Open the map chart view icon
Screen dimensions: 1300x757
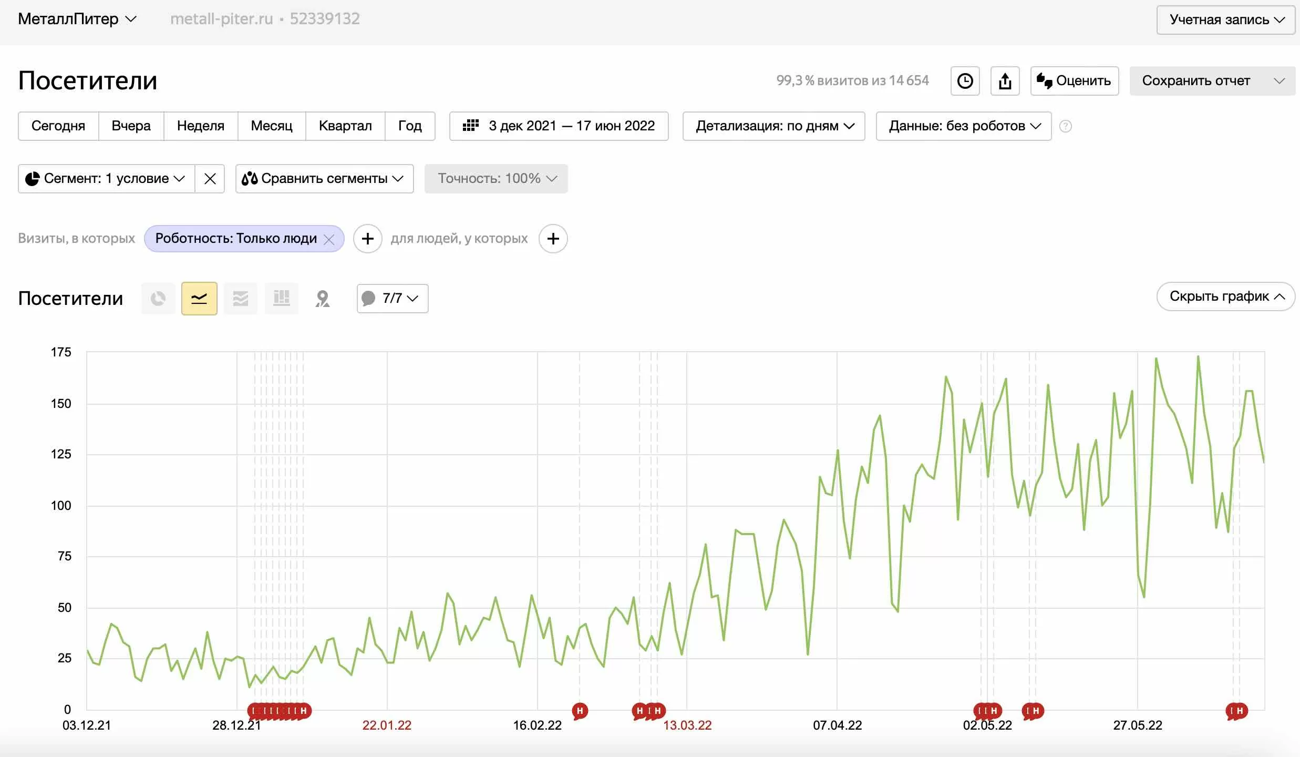coord(322,299)
